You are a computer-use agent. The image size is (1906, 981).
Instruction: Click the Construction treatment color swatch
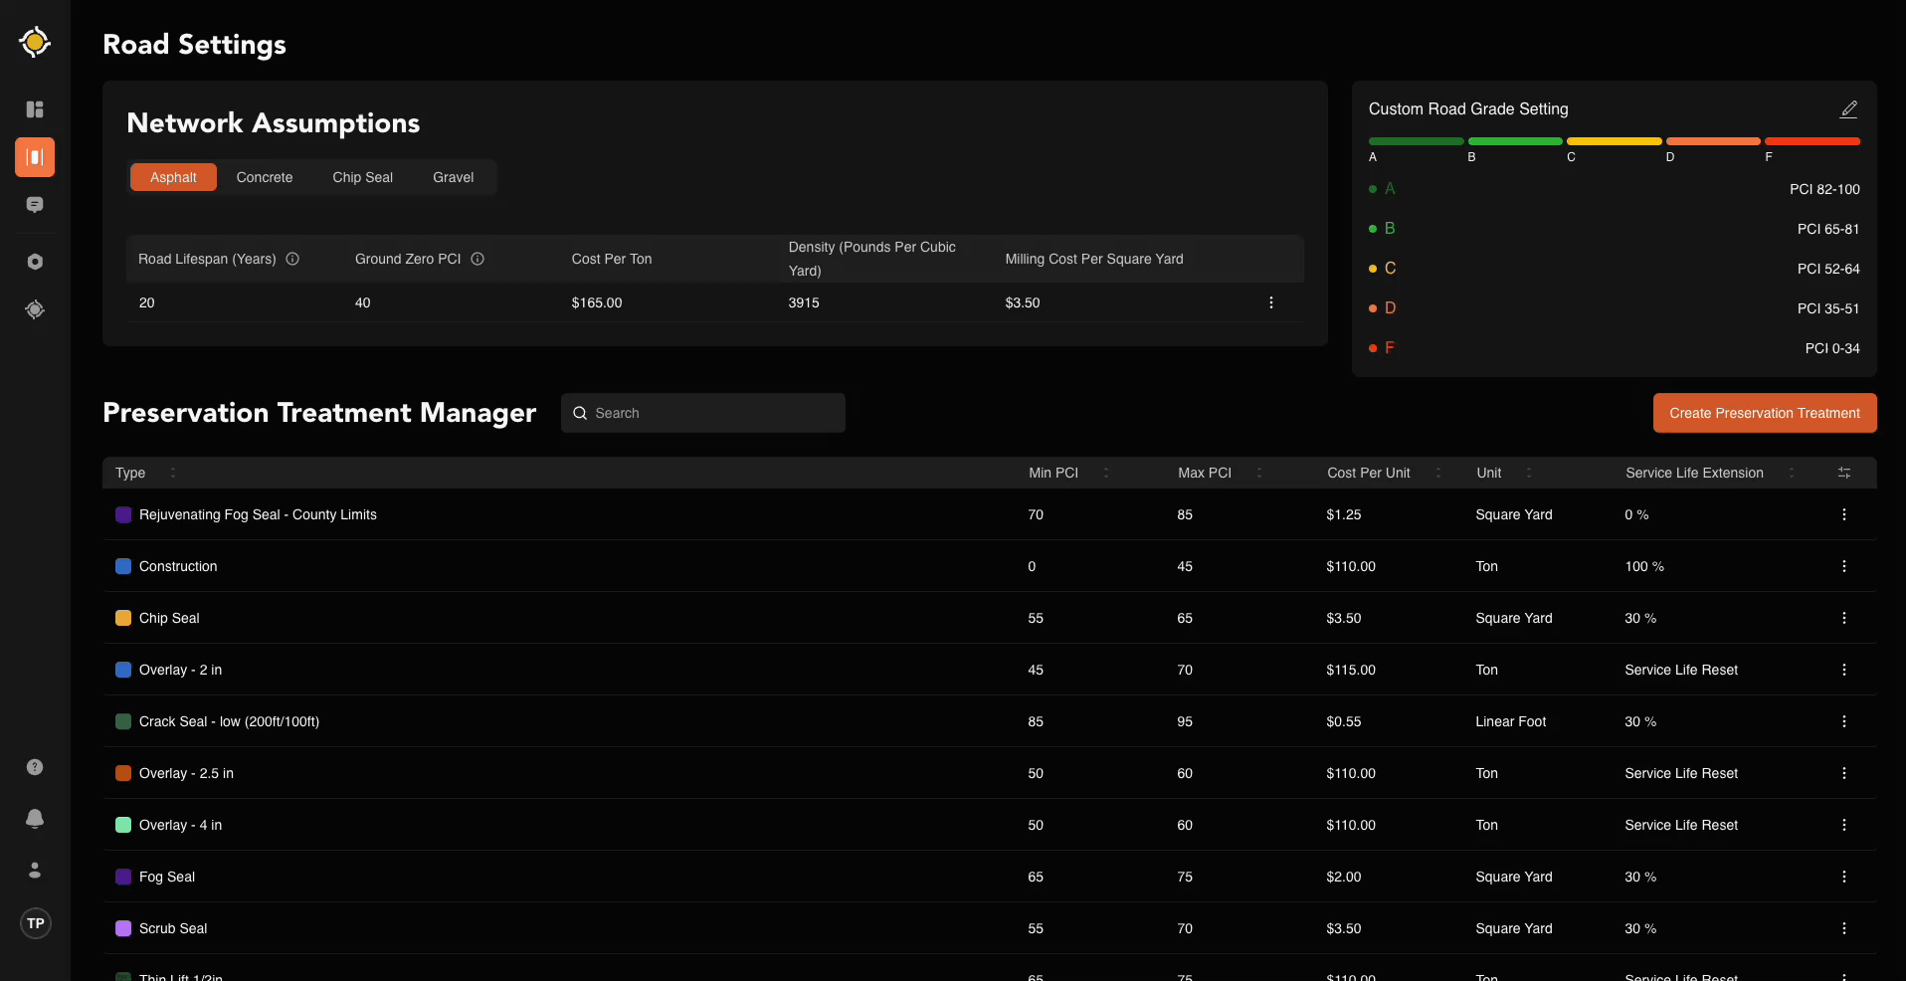pyautogui.click(x=123, y=566)
